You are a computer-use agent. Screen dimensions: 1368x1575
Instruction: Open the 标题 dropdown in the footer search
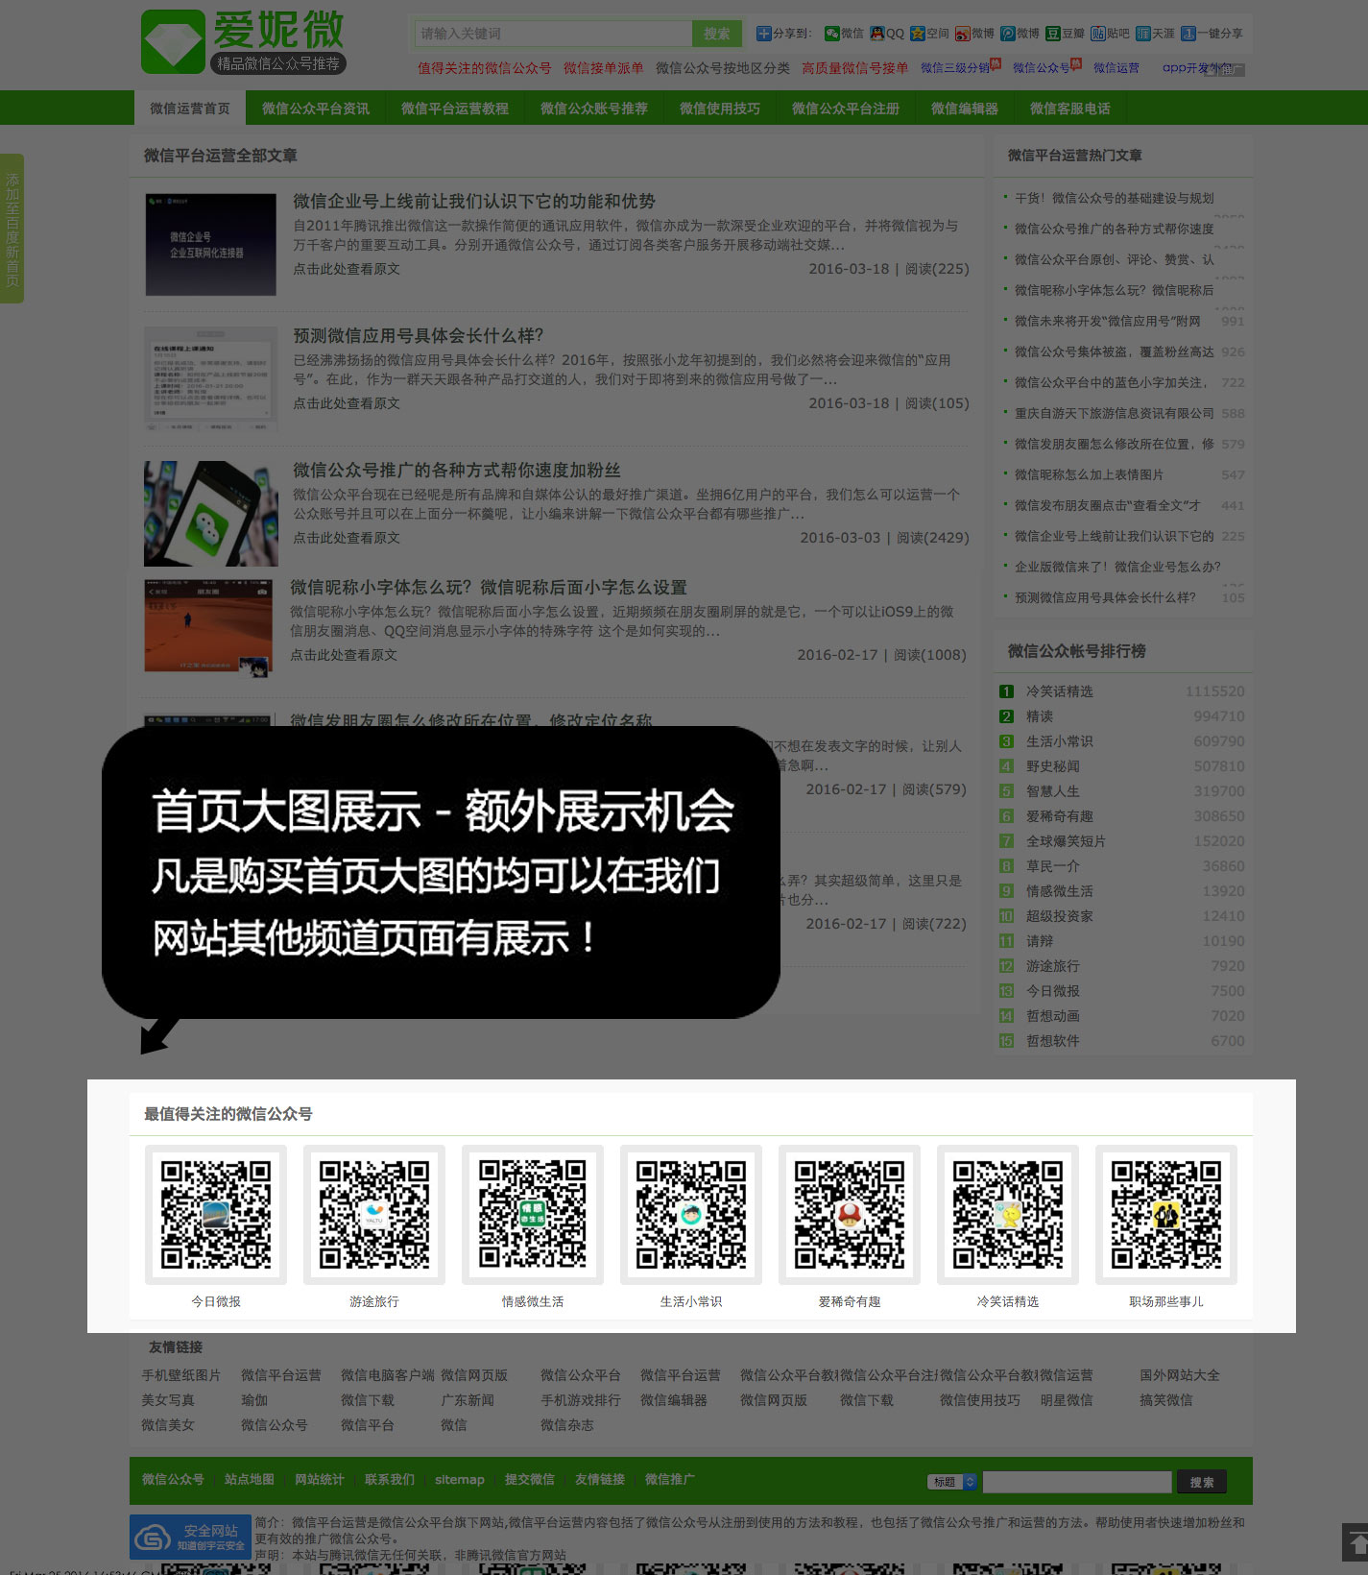[952, 1482]
